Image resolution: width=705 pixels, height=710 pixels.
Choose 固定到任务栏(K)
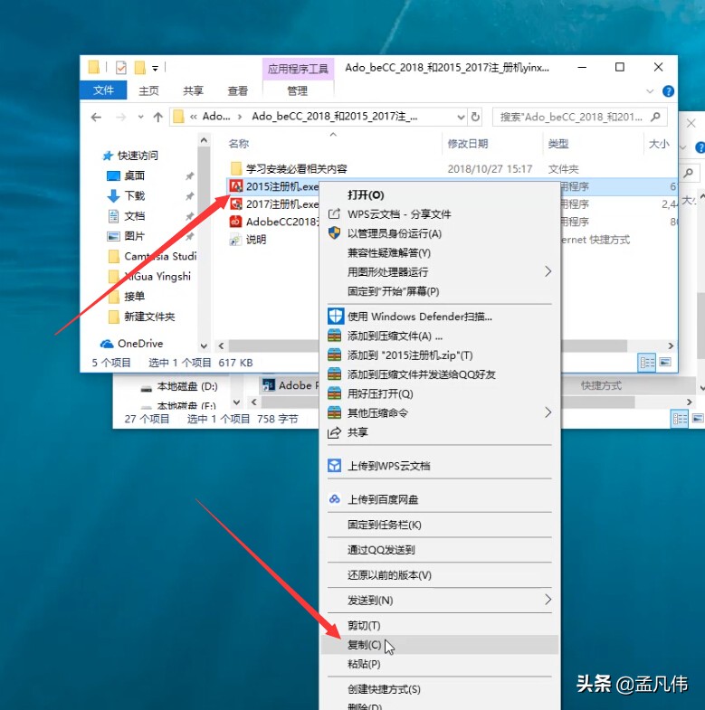[x=439, y=525]
